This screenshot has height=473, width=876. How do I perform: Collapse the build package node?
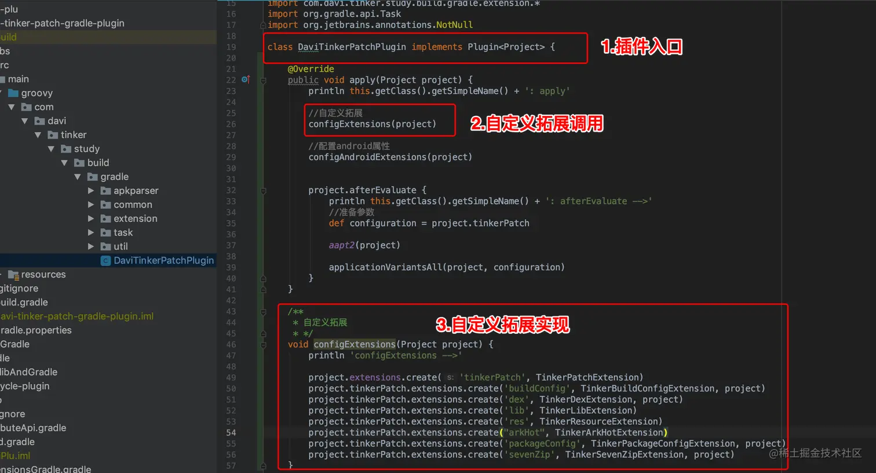tap(65, 163)
